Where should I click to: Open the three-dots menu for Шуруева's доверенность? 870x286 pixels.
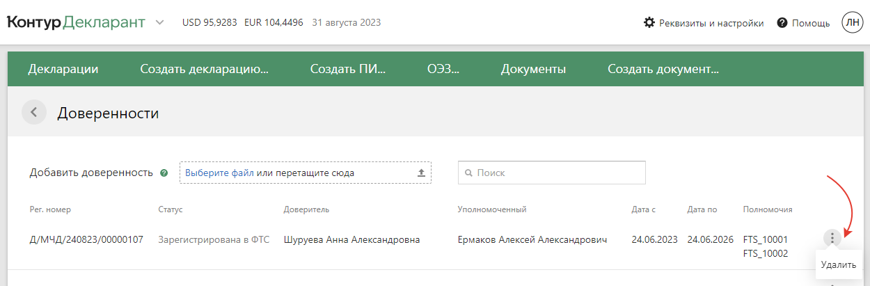pyautogui.click(x=832, y=238)
